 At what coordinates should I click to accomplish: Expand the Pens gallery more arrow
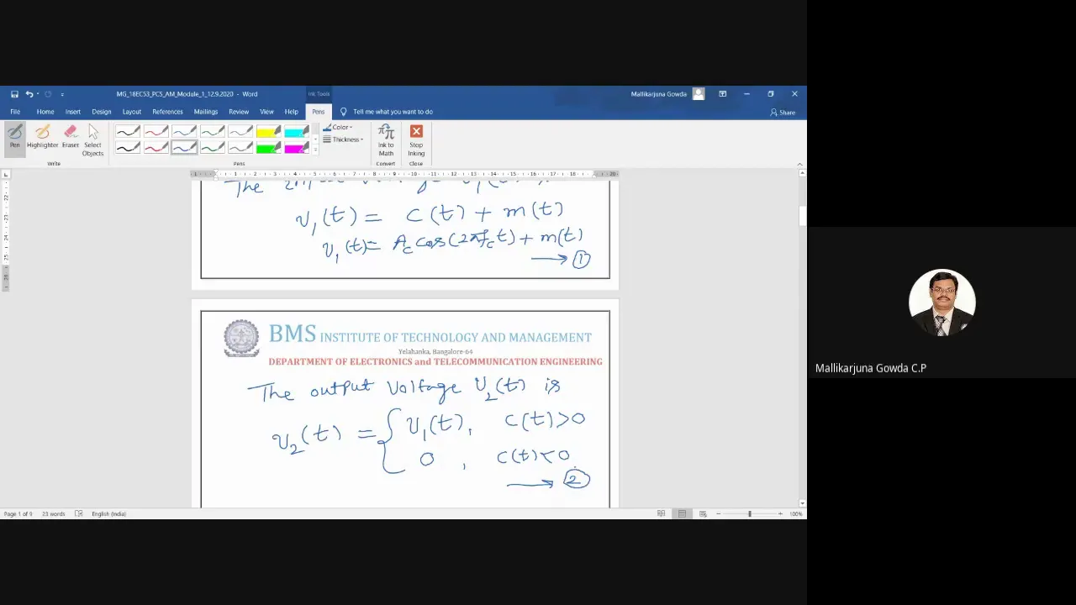pos(315,150)
